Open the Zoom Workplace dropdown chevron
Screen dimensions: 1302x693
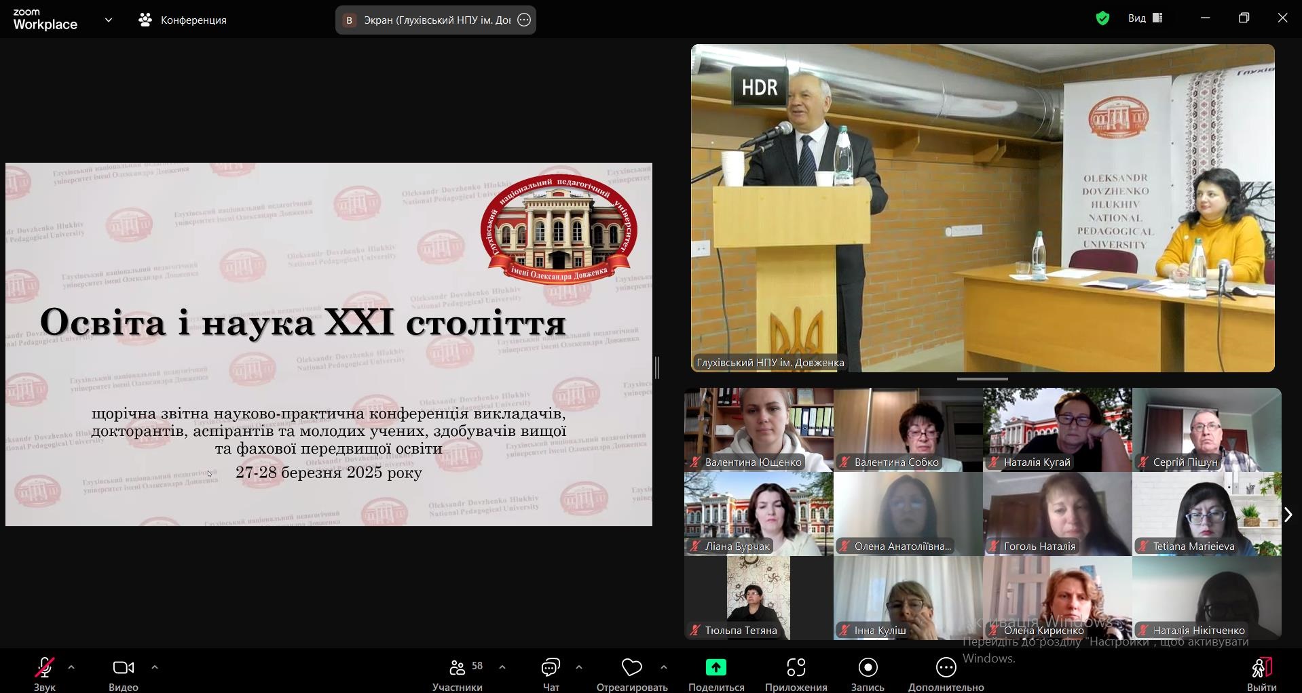(x=109, y=20)
